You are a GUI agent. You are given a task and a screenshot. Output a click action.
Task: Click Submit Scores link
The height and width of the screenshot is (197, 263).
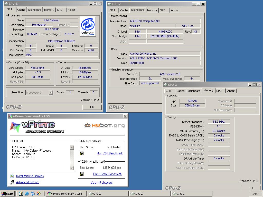coord(101,182)
